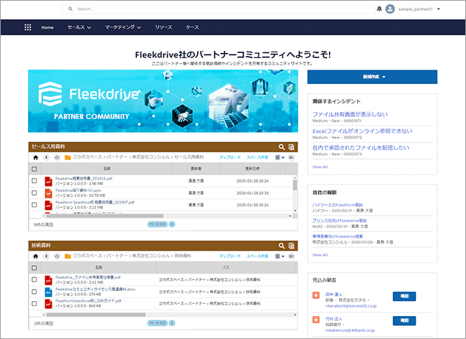
Task: Open deal プリンス社向けFleekdrive商談
Action: coord(339,221)
